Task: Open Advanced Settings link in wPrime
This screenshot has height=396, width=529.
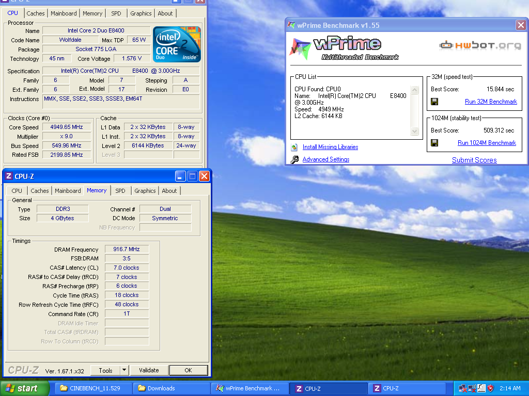Action: [x=326, y=159]
